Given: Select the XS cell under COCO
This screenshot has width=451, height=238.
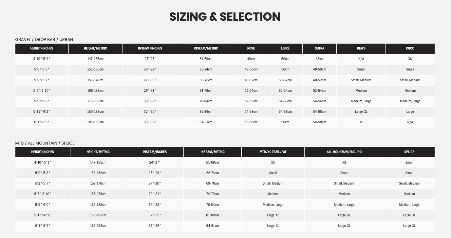Looking at the screenshot, I should point(410,59).
